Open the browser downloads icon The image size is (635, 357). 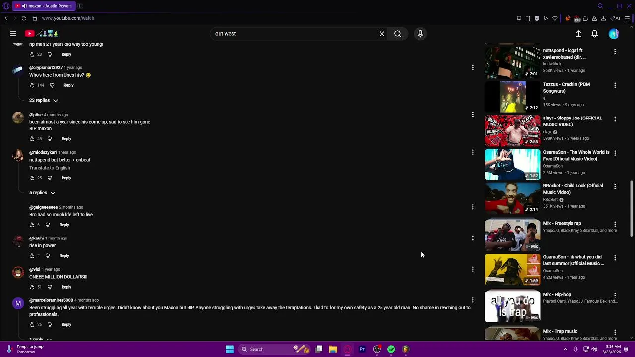(x=603, y=18)
